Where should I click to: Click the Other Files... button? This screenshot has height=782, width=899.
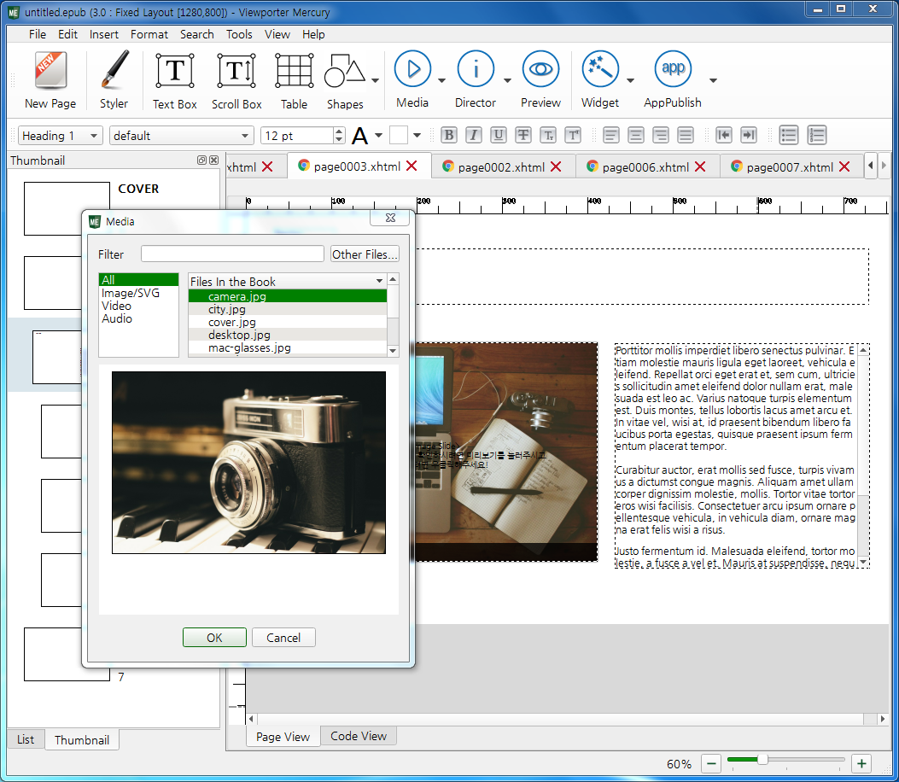tap(365, 254)
